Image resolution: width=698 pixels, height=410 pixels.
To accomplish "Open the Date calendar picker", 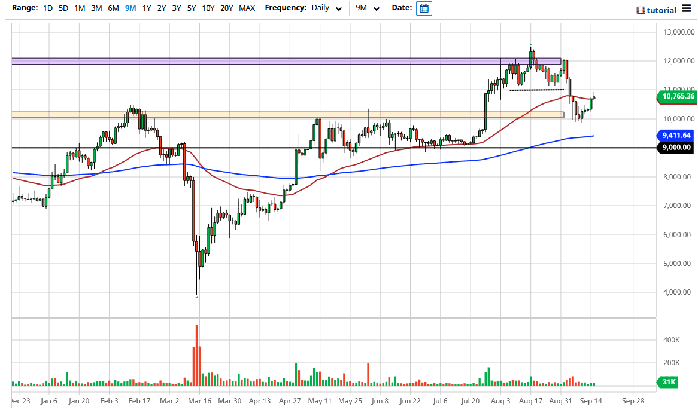I will [424, 8].
